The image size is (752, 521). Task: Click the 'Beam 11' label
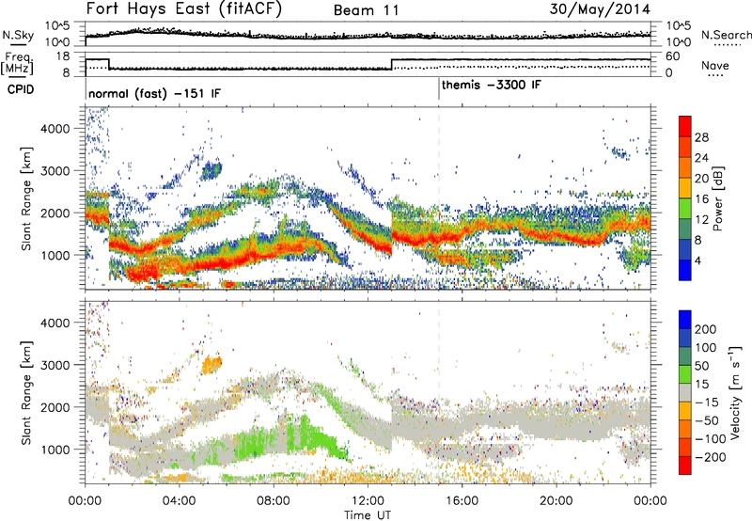[367, 10]
